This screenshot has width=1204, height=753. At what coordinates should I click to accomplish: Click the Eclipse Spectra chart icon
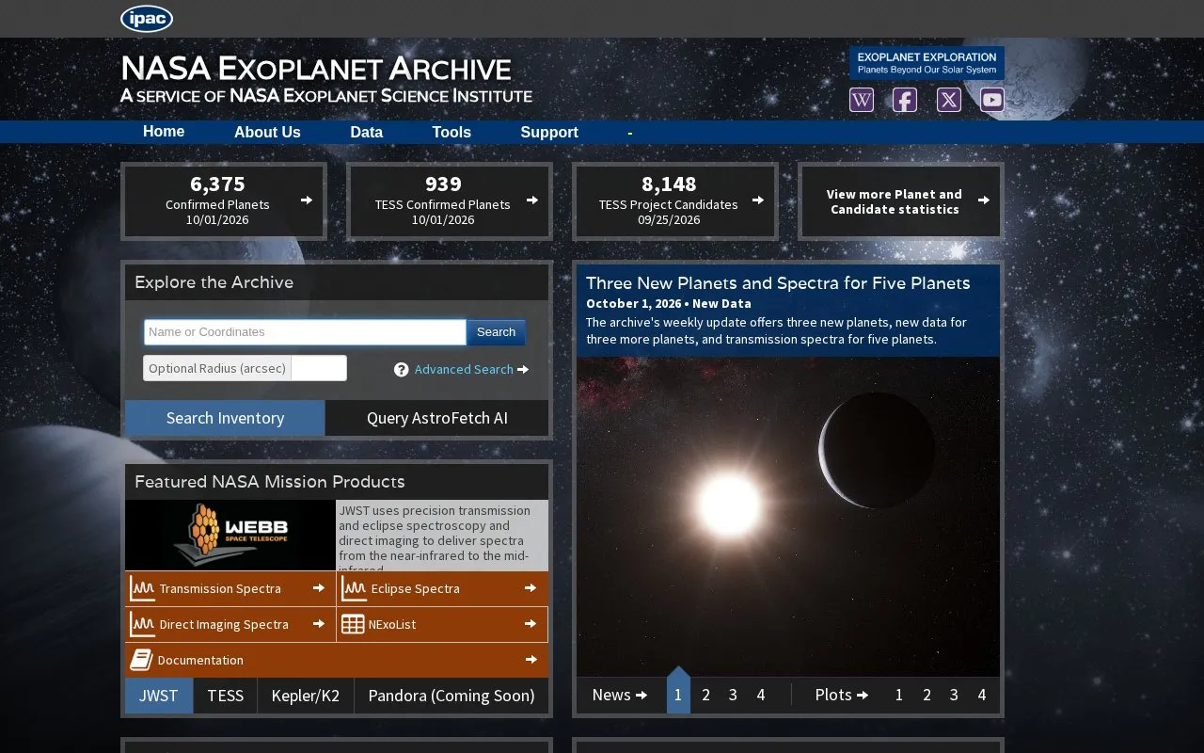pyautogui.click(x=355, y=589)
